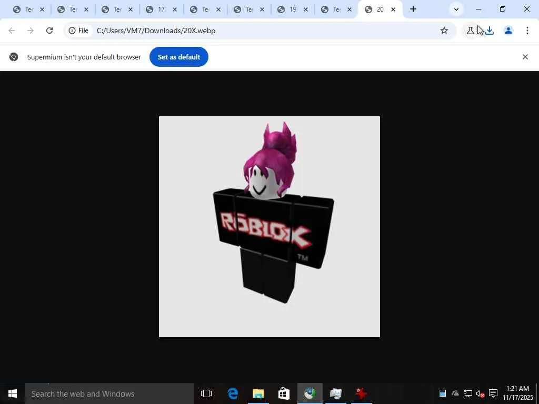Screen dimensions: 539x404
Task: Click the address bar file path
Action: (156, 31)
